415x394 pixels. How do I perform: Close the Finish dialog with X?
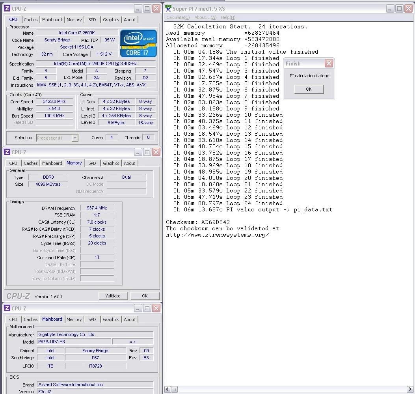pyautogui.click(x=329, y=63)
